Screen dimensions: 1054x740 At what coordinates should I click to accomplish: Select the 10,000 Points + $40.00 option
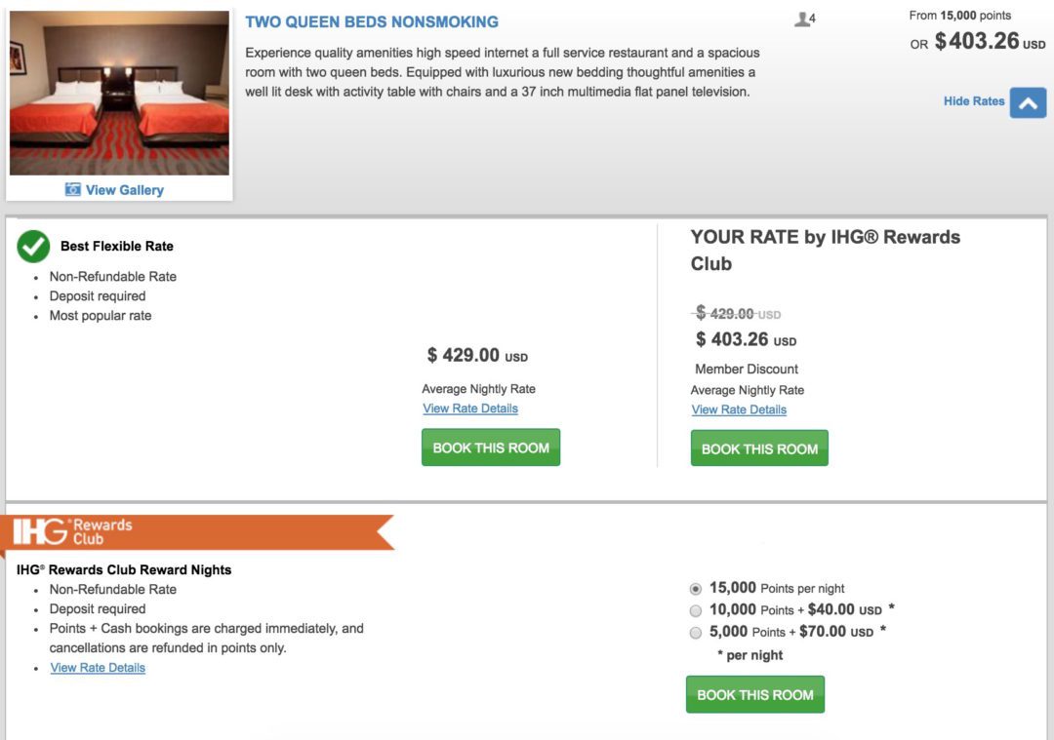coord(696,608)
